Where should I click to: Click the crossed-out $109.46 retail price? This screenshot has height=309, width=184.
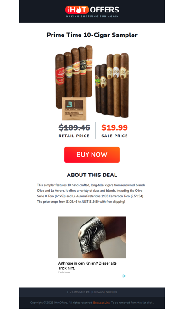[x=75, y=127]
